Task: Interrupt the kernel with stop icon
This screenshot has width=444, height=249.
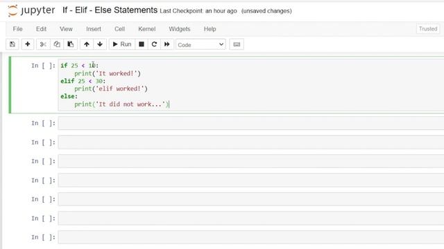Action: pos(142,44)
